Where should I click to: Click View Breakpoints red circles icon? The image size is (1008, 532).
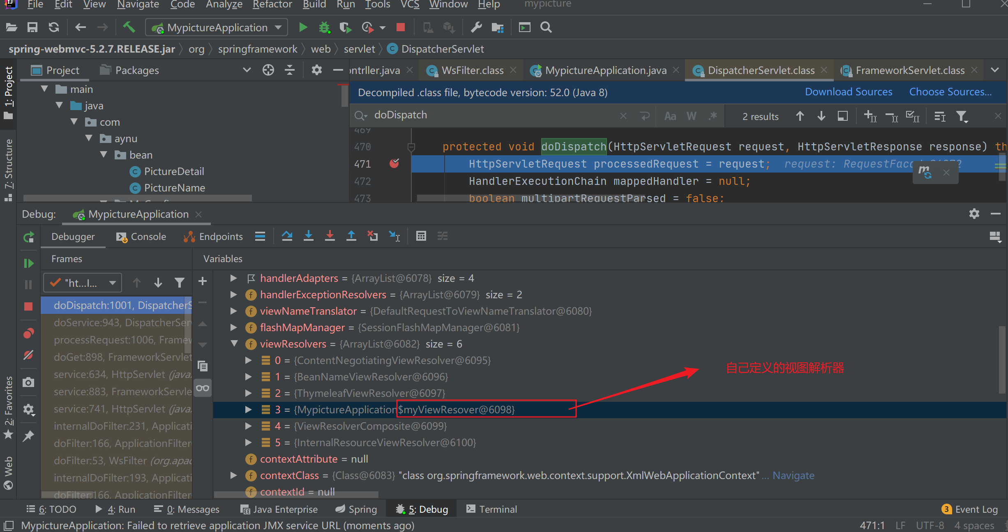(x=28, y=333)
